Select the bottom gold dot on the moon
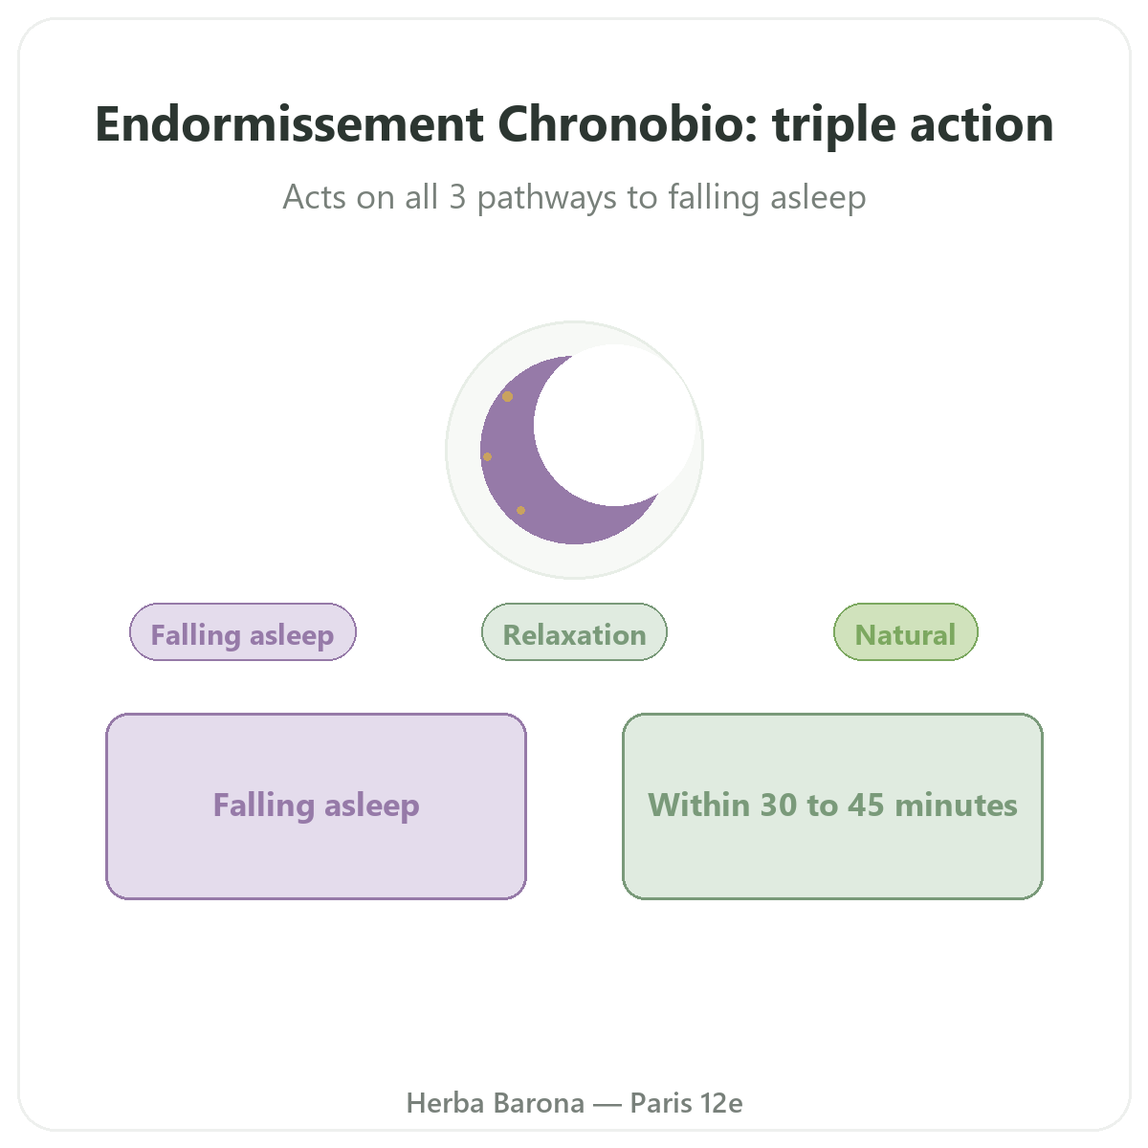This screenshot has height=1148, width=1148. (520, 510)
